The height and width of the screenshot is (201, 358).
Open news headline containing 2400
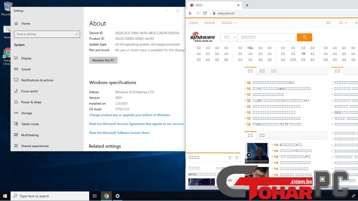point(282,88)
